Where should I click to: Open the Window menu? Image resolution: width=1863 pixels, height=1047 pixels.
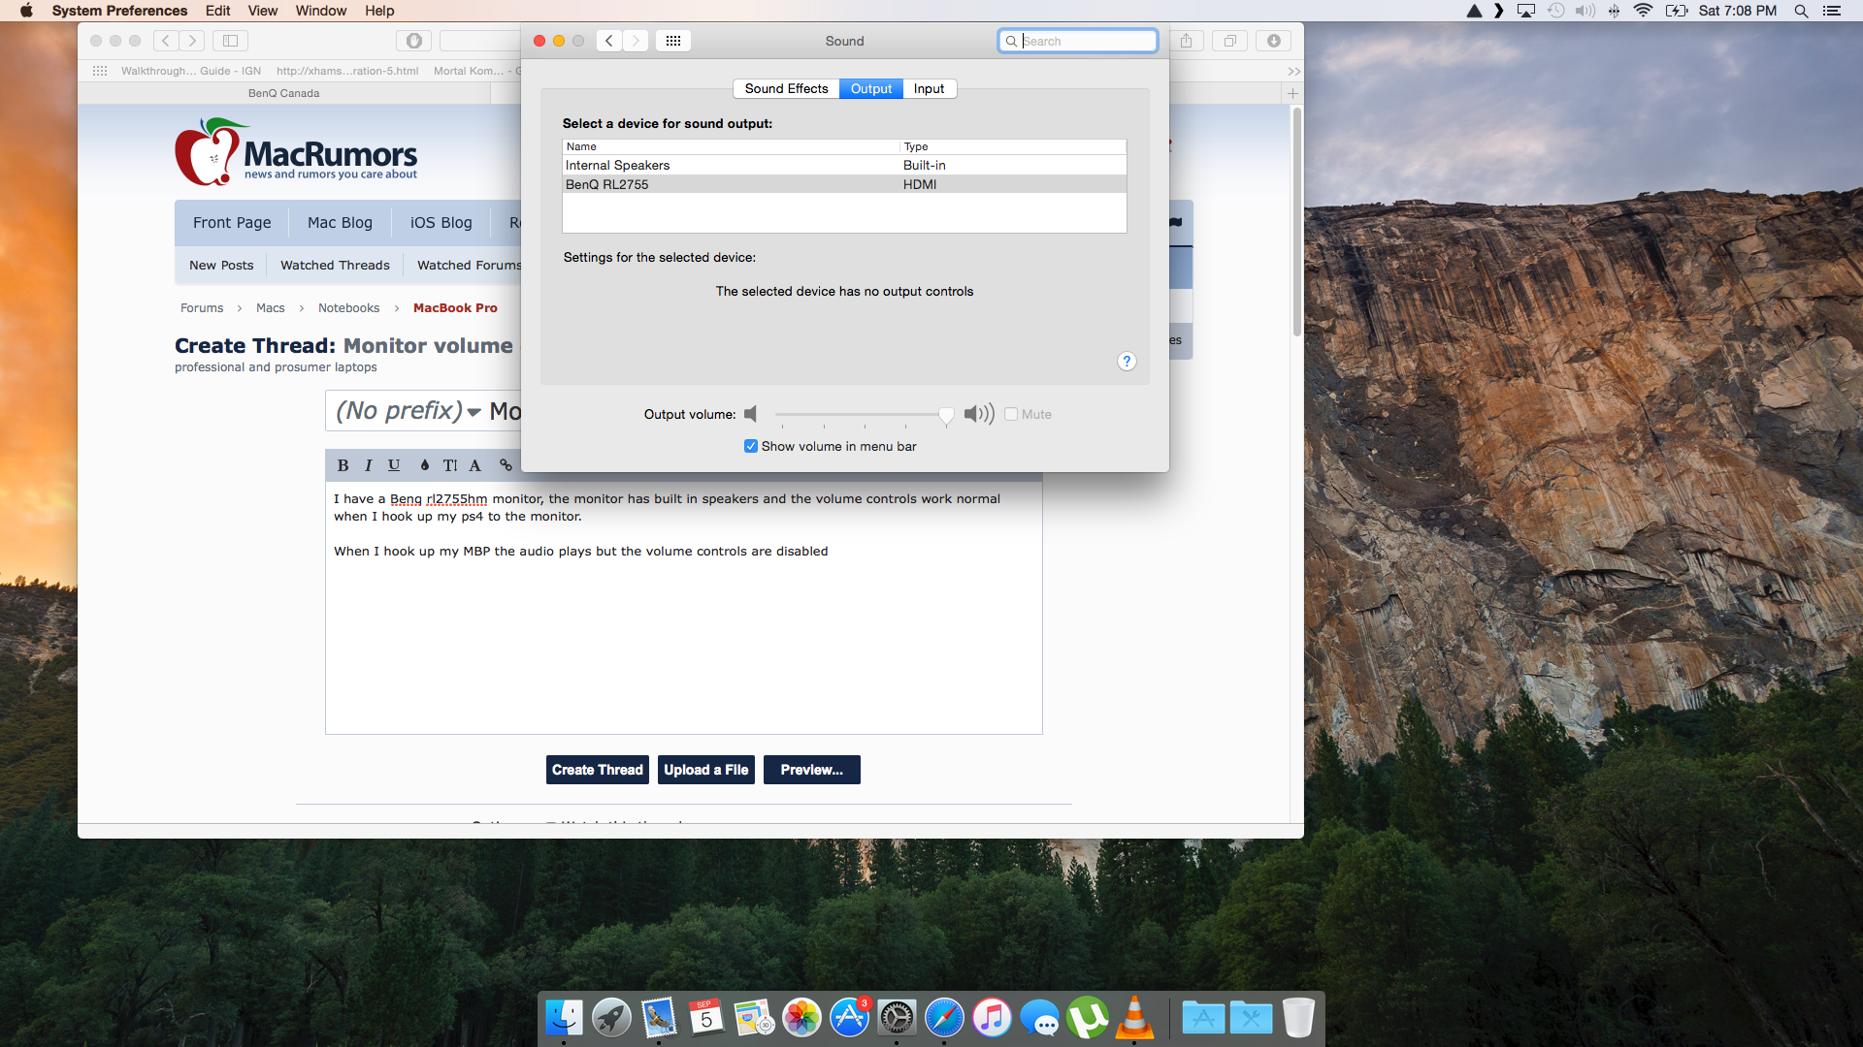321,11
